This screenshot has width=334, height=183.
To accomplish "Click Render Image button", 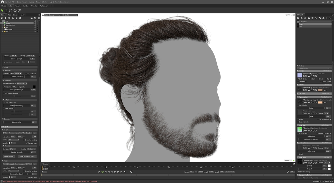I will 9,156.
